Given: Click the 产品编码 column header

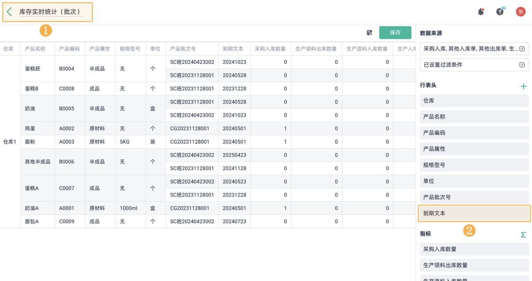Looking at the screenshot, I should [70, 49].
